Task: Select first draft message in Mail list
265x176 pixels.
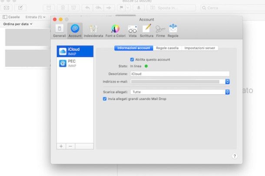Action: (28, 37)
